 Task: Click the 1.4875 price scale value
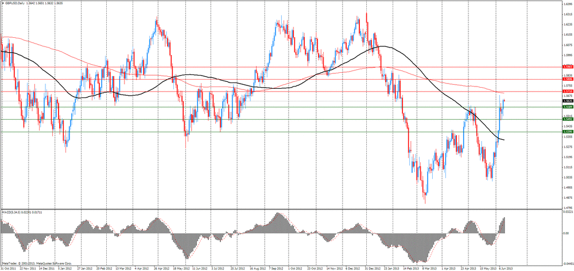[568, 199]
